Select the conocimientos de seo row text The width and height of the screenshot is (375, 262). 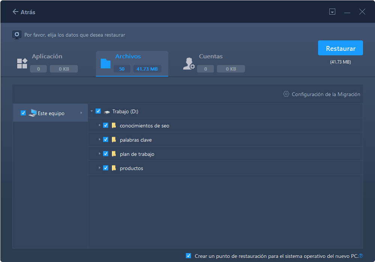coord(144,126)
